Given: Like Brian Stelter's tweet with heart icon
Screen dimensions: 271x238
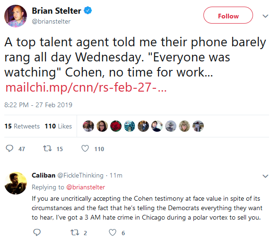Looking at the screenshot, I should (x=85, y=148).
